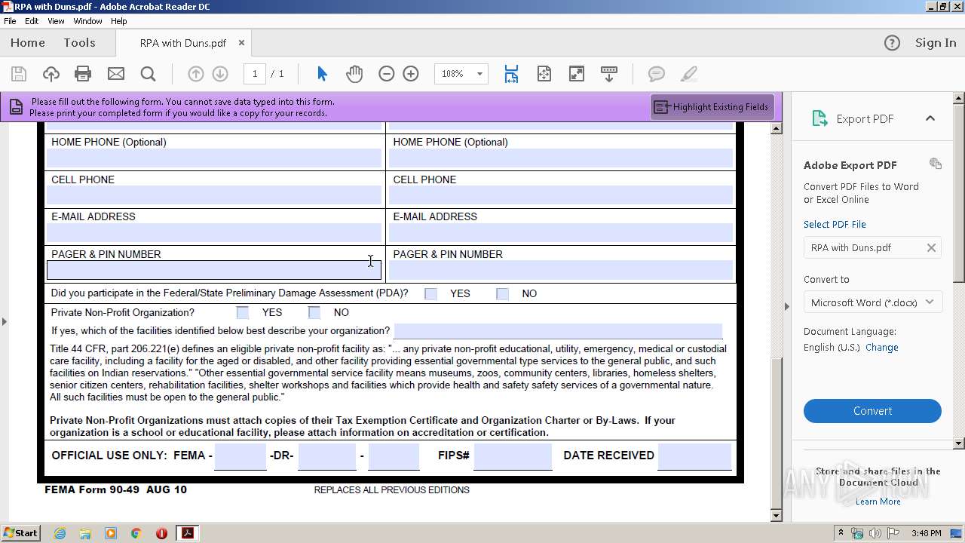Click right CELL PHONE field
This screenshot has height=543, width=965.
pos(561,195)
